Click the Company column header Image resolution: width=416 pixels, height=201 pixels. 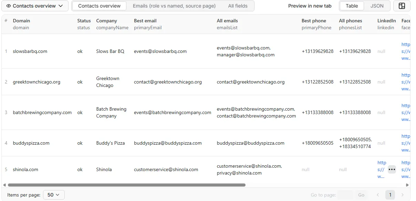[112, 24]
